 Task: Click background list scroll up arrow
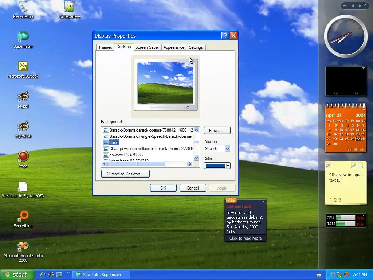pos(196,130)
